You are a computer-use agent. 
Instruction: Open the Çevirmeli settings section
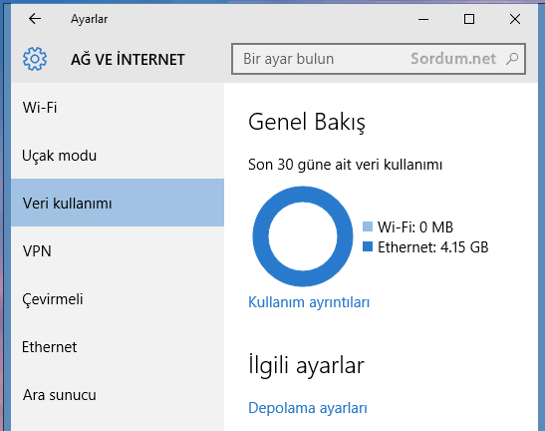point(118,299)
